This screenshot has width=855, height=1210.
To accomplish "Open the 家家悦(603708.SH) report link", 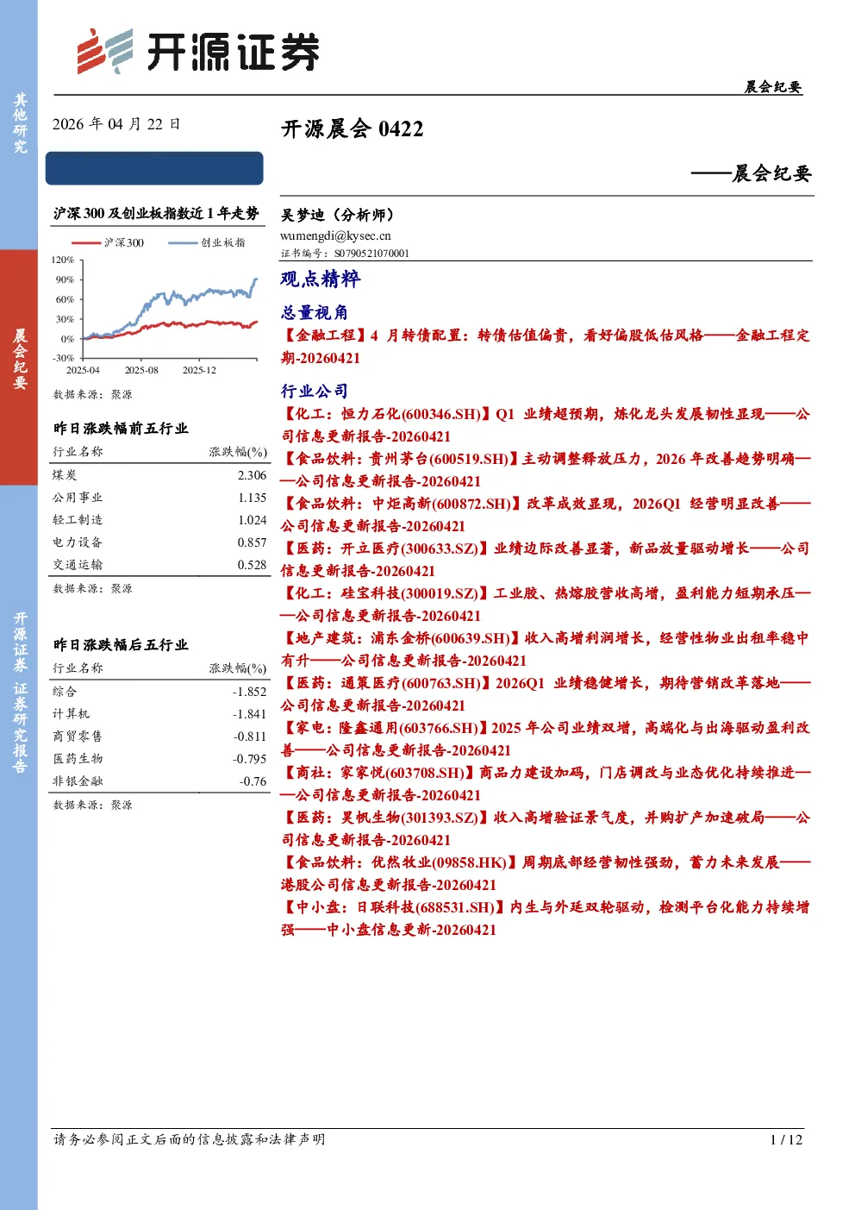I will [x=546, y=784].
